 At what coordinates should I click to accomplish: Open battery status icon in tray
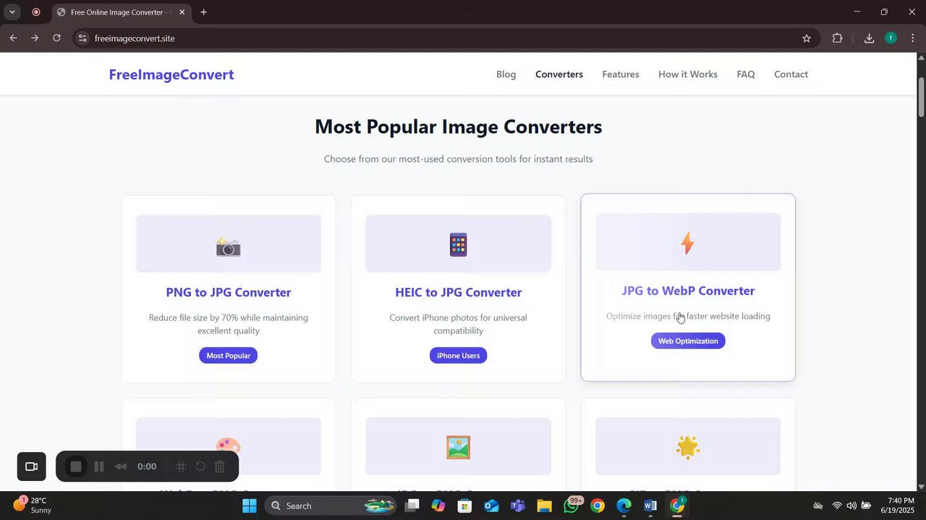click(866, 506)
